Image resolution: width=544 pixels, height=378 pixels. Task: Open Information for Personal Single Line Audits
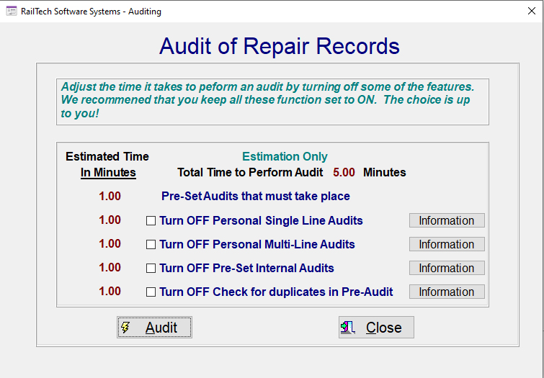(x=447, y=220)
